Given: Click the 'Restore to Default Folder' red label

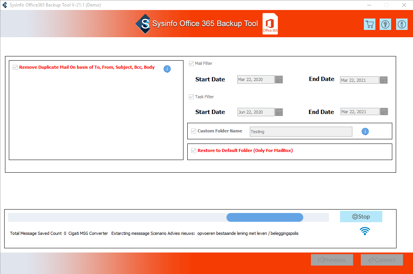Looking at the screenshot, I should tap(245, 150).
